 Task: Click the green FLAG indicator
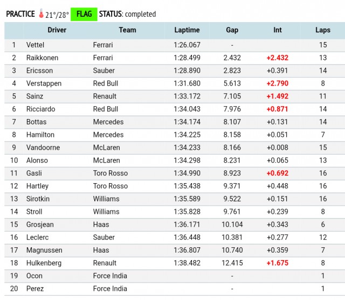point(84,15)
